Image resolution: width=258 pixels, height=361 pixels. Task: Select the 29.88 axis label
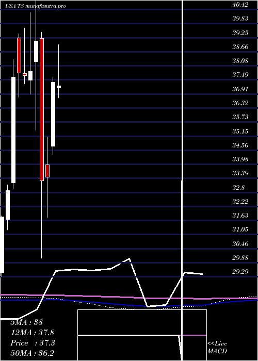click(240, 258)
